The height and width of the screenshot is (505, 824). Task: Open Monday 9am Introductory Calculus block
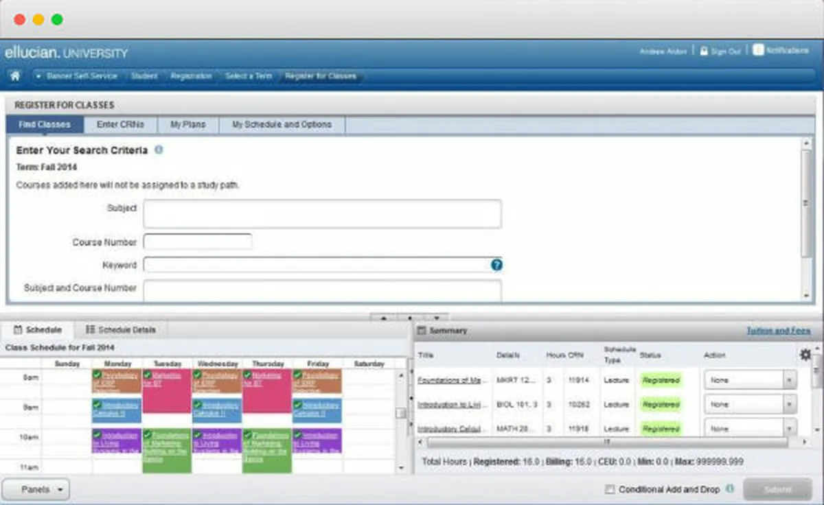pos(117,410)
